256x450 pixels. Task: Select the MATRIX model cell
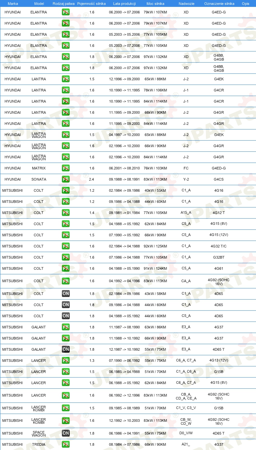[39, 168]
